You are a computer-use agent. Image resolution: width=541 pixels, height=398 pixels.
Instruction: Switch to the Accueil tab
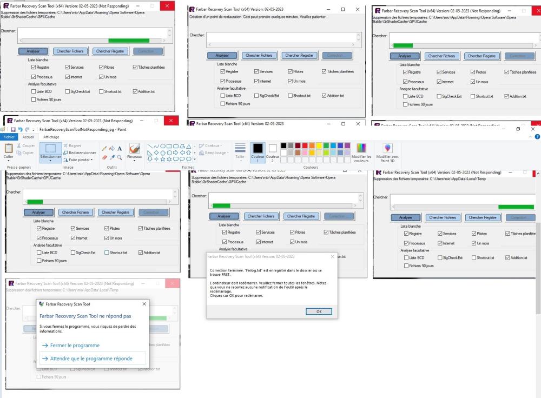pyautogui.click(x=28, y=137)
